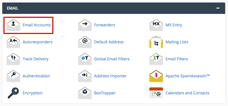This screenshot has width=228, height=106.
Task: Open the Address Importer arrow icon
Action: (85, 76)
